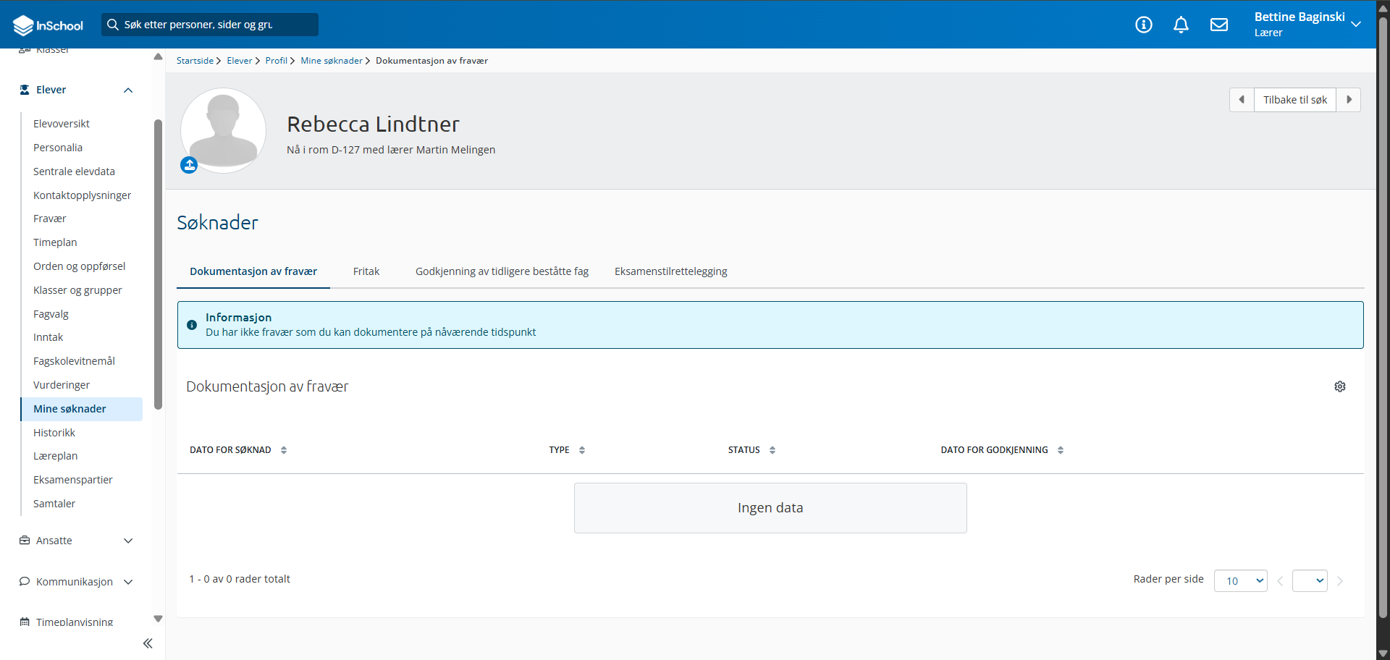Expand the Kommunikasjon menu section

pyautogui.click(x=128, y=582)
